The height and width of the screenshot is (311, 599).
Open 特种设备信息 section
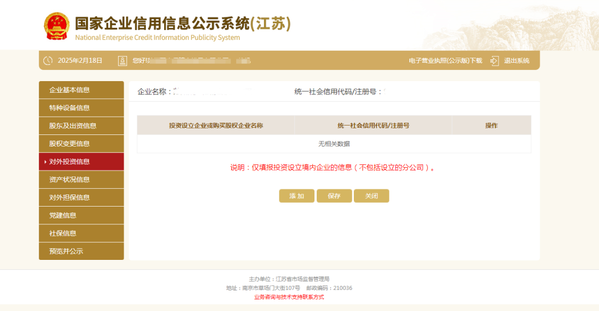pyautogui.click(x=82, y=108)
